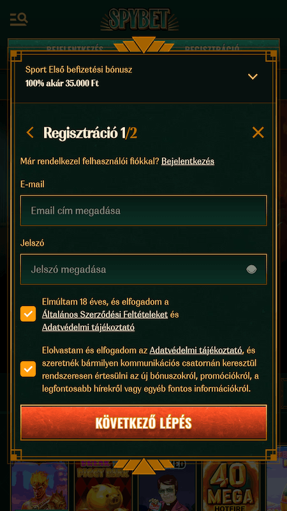The width and height of the screenshot is (287, 511).
Task: Switch to the Bejelentkezés tab
Action: [x=75, y=49]
